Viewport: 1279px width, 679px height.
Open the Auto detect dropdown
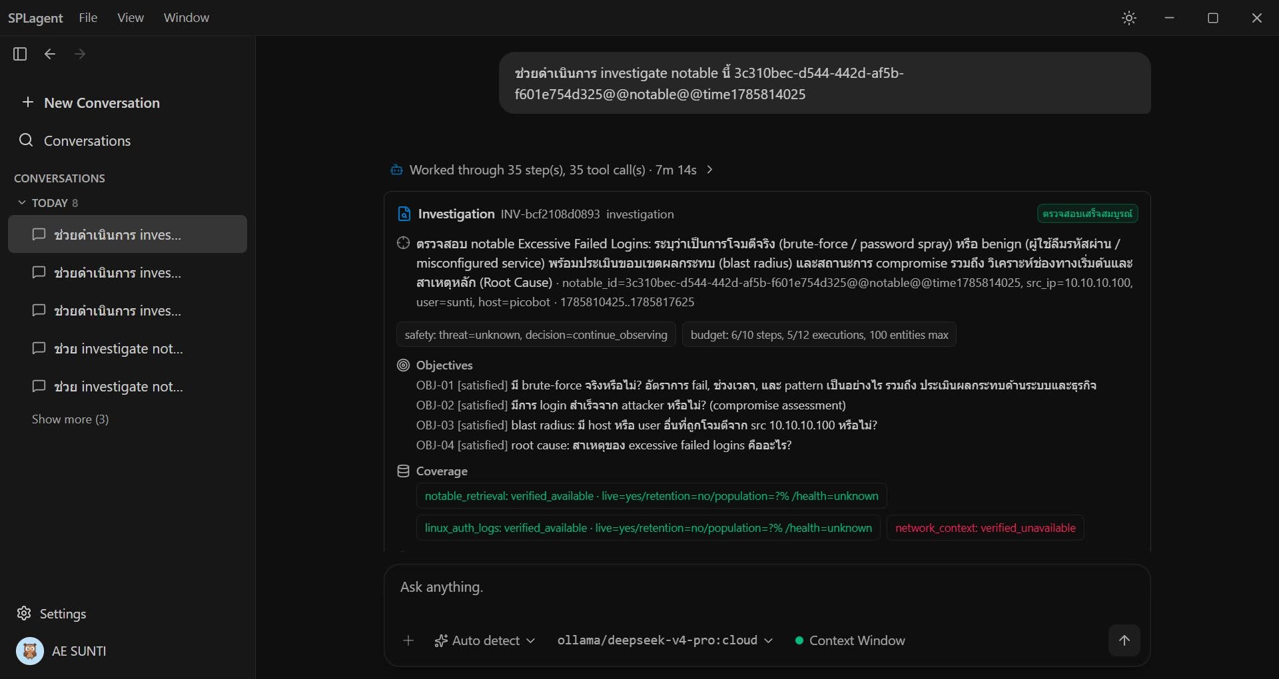485,640
